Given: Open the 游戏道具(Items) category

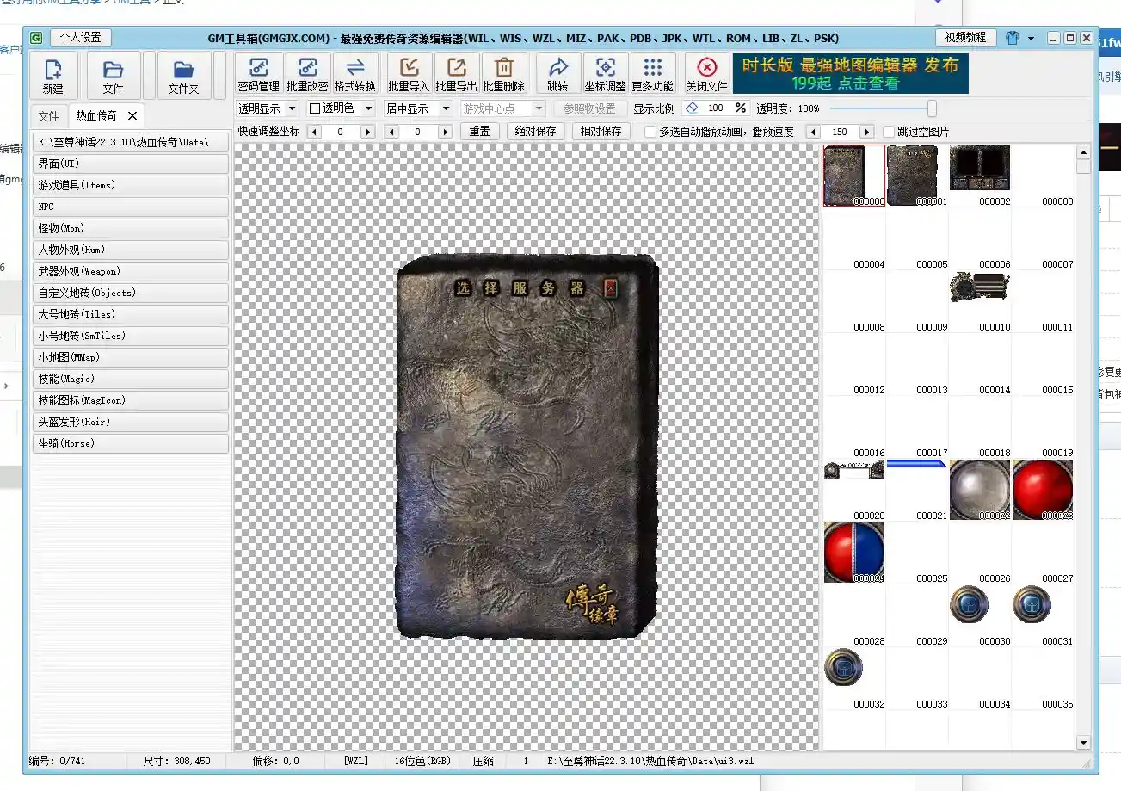Looking at the screenshot, I should coord(130,185).
